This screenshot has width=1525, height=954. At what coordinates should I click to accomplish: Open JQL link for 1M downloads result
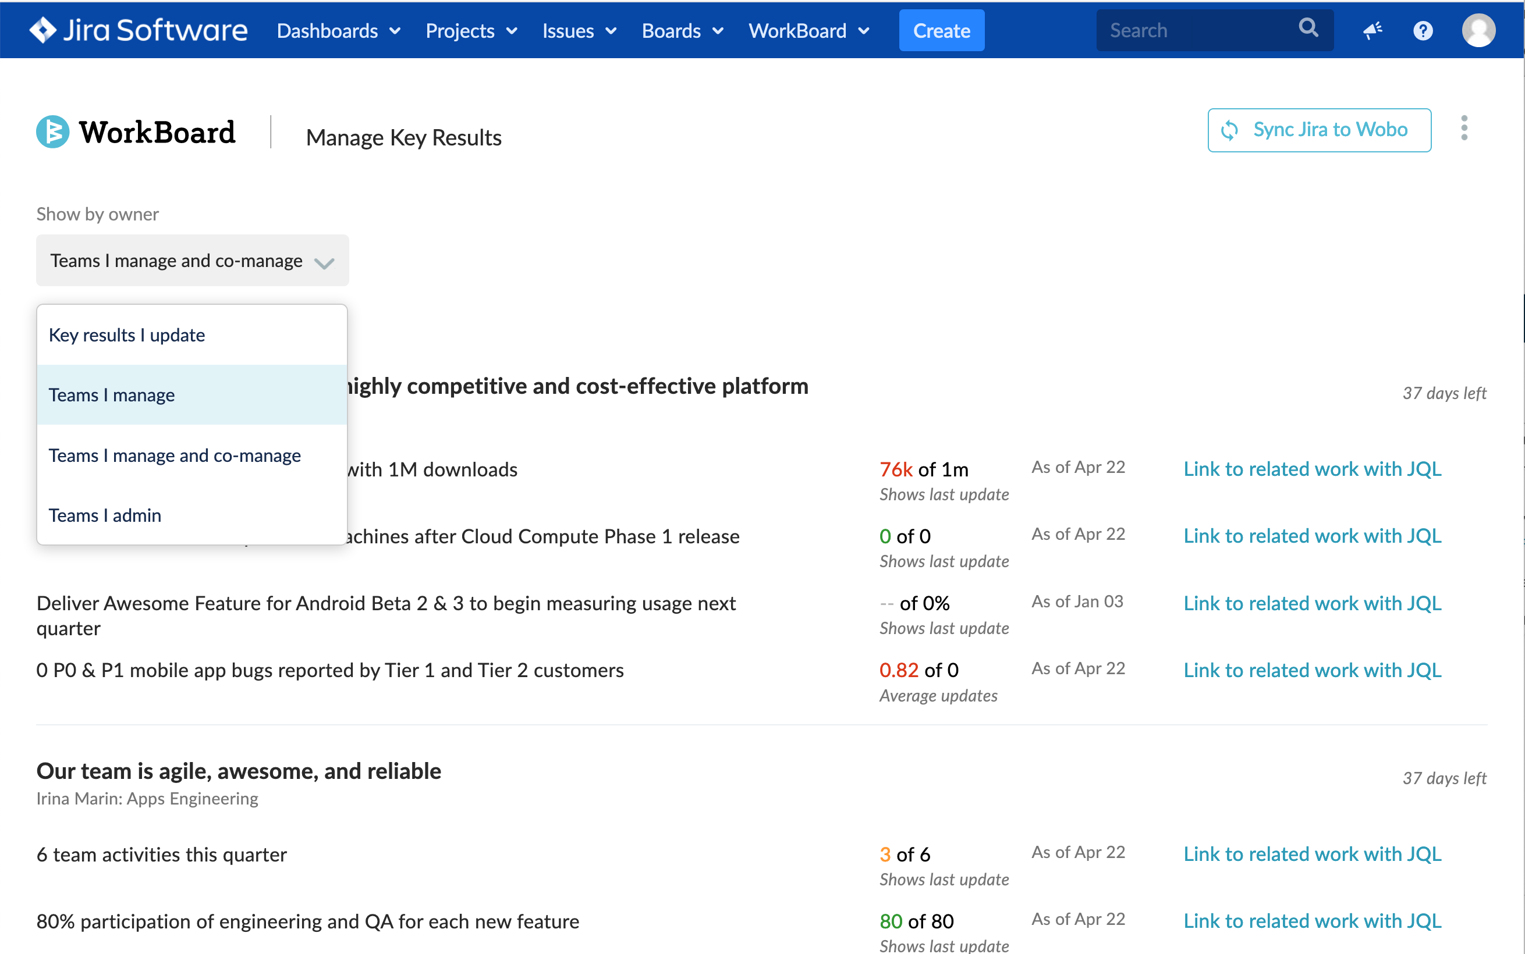tap(1313, 469)
